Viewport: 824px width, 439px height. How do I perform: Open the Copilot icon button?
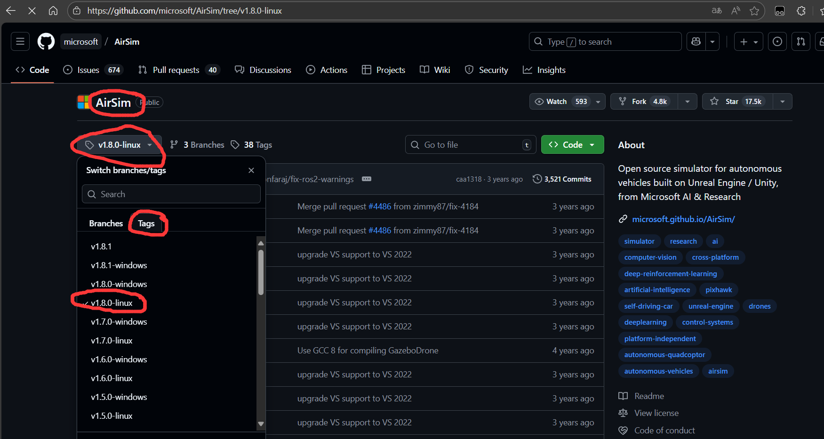tap(696, 41)
